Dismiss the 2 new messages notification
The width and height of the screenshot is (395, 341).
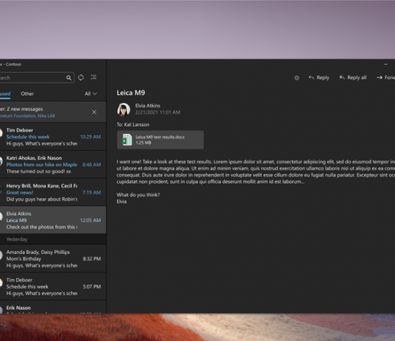pos(94,112)
